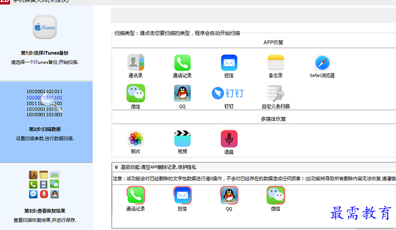Click 查看扫描恢复结果,并进行保存 description
This screenshot has height=230, width=396.
click(x=45, y=220)
